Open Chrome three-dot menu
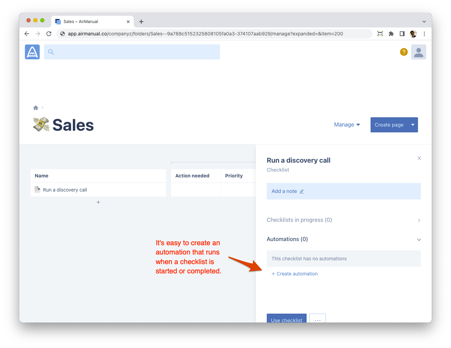Viewport: 451px width, 348px height. 424,34
